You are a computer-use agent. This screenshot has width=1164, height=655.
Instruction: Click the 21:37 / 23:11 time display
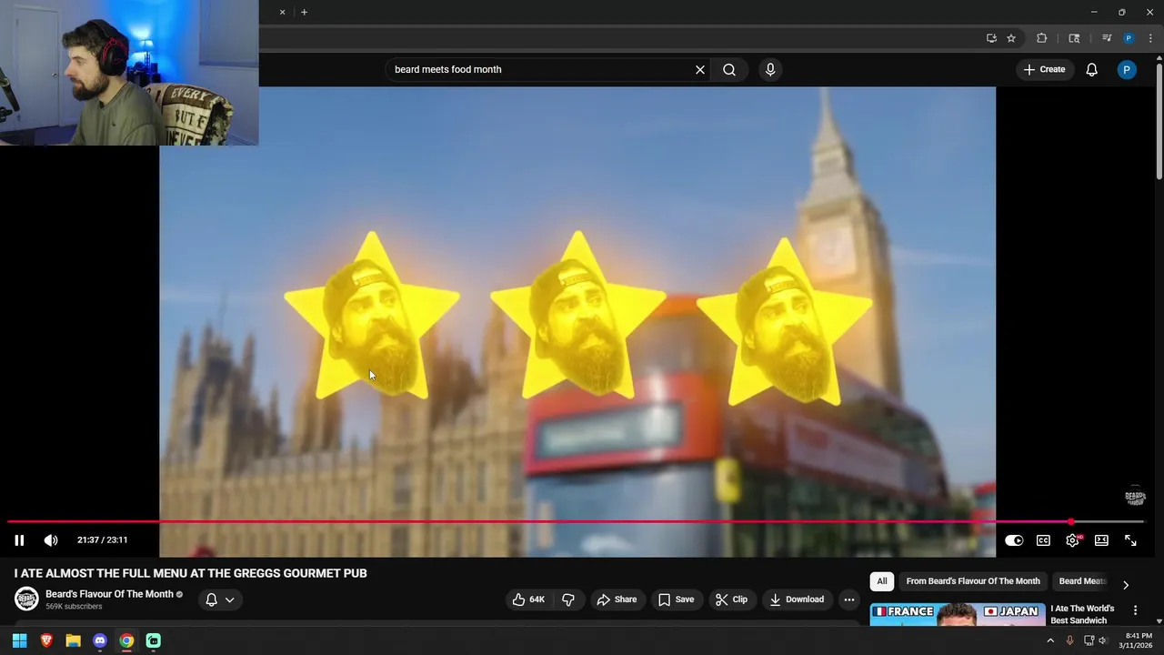(102, 540)
